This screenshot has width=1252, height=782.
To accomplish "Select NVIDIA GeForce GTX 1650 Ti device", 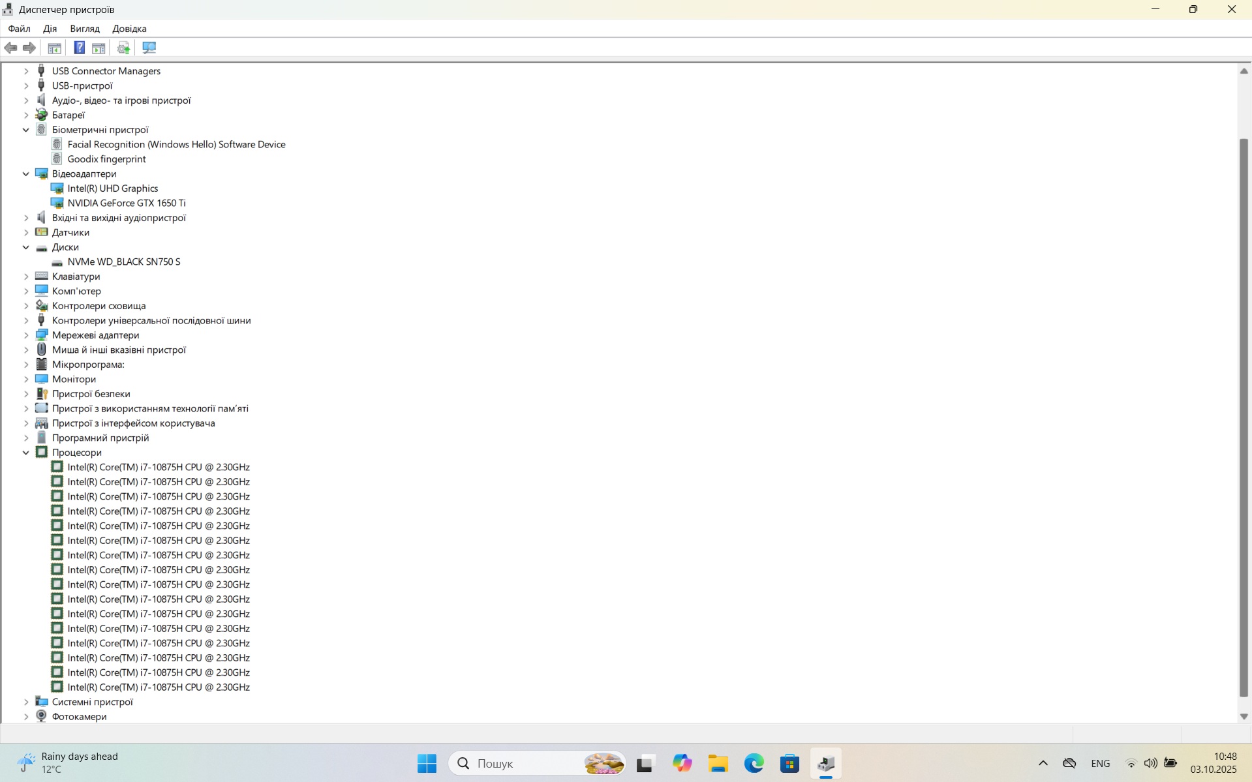I will [x=127, y=203].
